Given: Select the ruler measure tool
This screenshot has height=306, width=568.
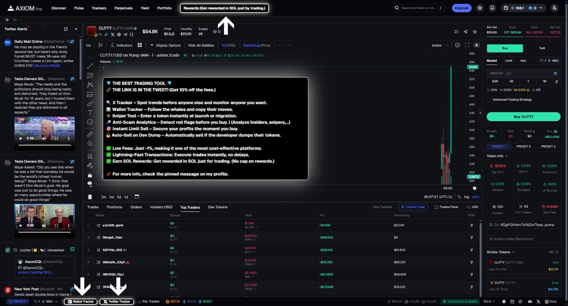Looking at the screenshot, I should (90, 135).
